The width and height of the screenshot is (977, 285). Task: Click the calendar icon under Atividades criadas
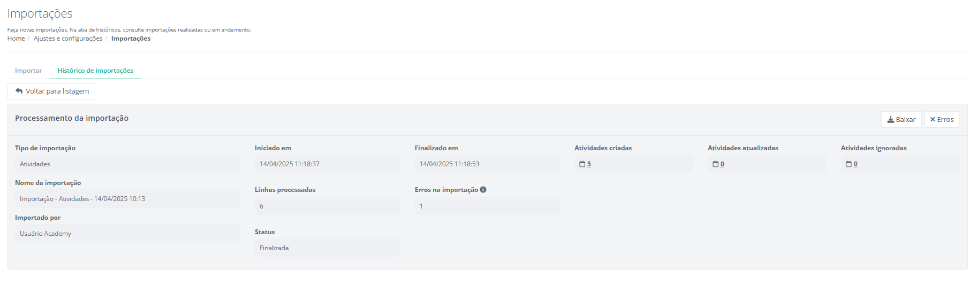point(582,164)
